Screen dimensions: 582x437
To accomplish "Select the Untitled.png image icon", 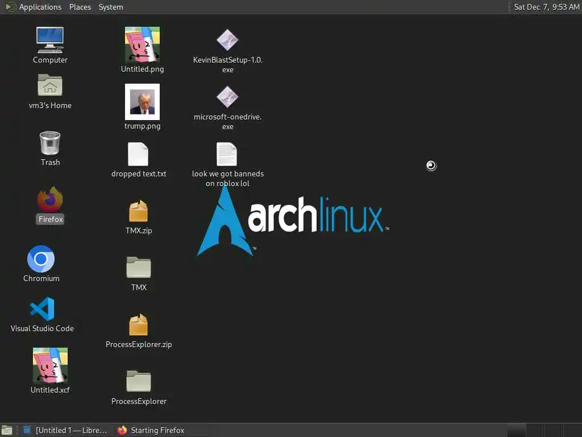I will point(142,44).
